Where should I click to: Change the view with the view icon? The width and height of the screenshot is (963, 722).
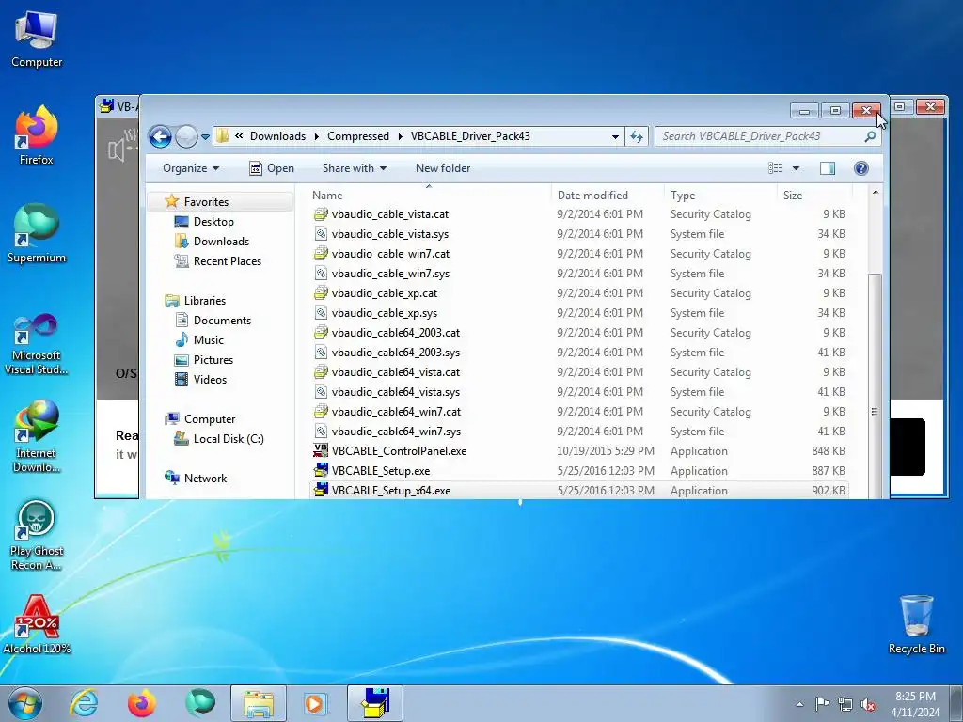pos(776,168)
